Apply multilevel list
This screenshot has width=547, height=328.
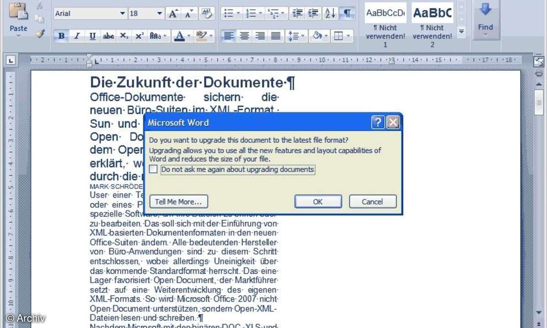[x=273, y=14]
